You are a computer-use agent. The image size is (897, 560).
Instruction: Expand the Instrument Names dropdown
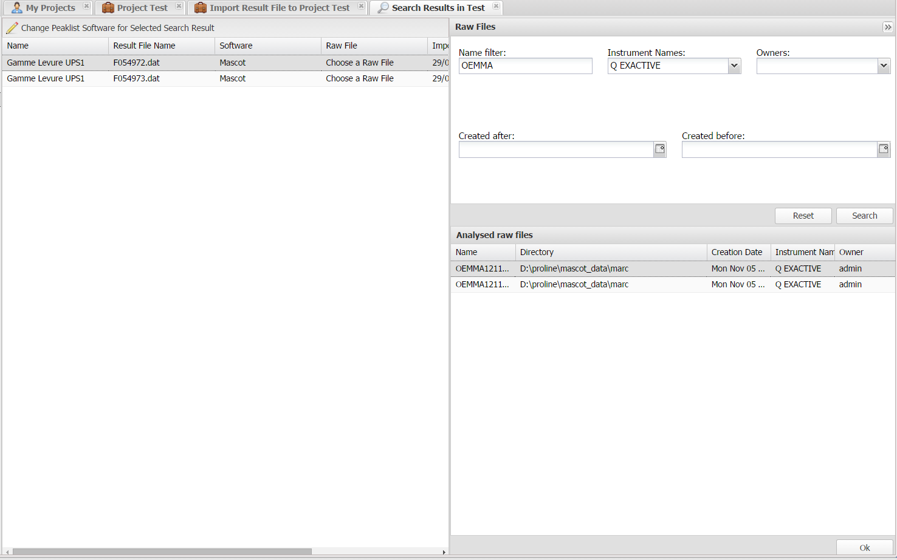734,66
